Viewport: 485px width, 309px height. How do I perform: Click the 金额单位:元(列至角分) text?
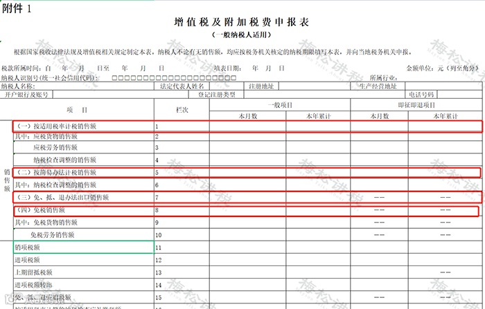[x=443, y=68]
